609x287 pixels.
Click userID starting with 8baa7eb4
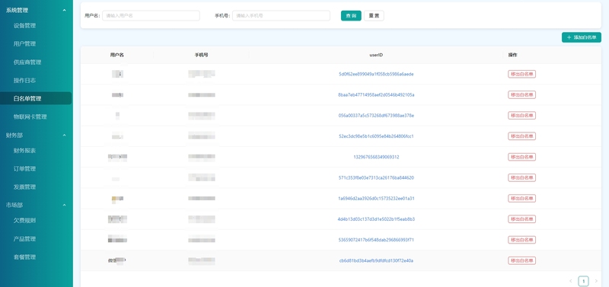click(376, 94)
